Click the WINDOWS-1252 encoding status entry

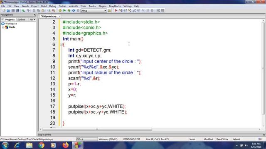pyautogui.click(x=131, y=139)
